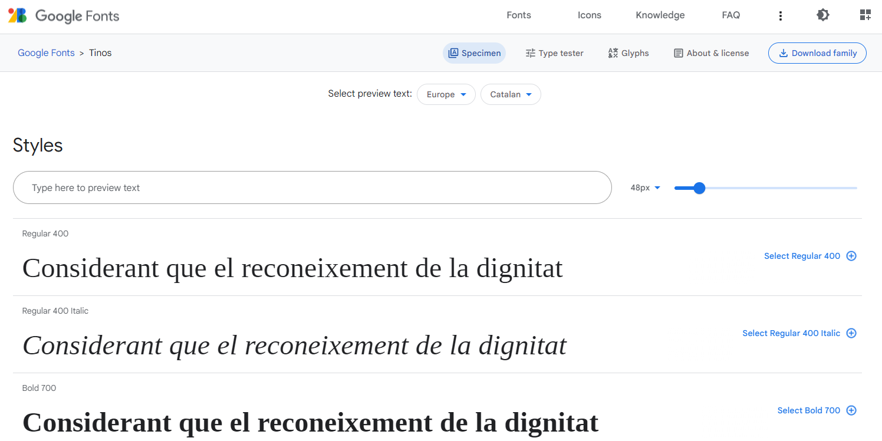This screenshot has width=882, height=441.
Task: Expand the Catalan language dropdown
Action: 511,94
